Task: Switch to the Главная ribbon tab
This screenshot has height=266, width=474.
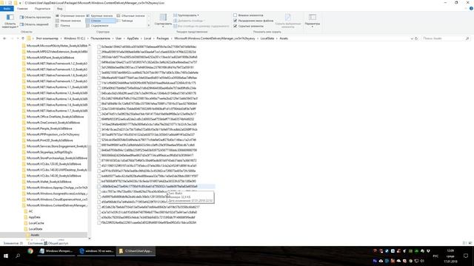Action: pos(22,9)
